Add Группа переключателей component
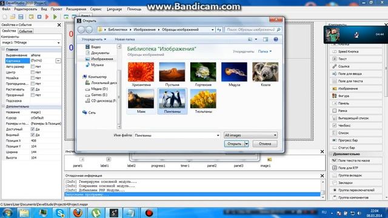 point(356,190)
